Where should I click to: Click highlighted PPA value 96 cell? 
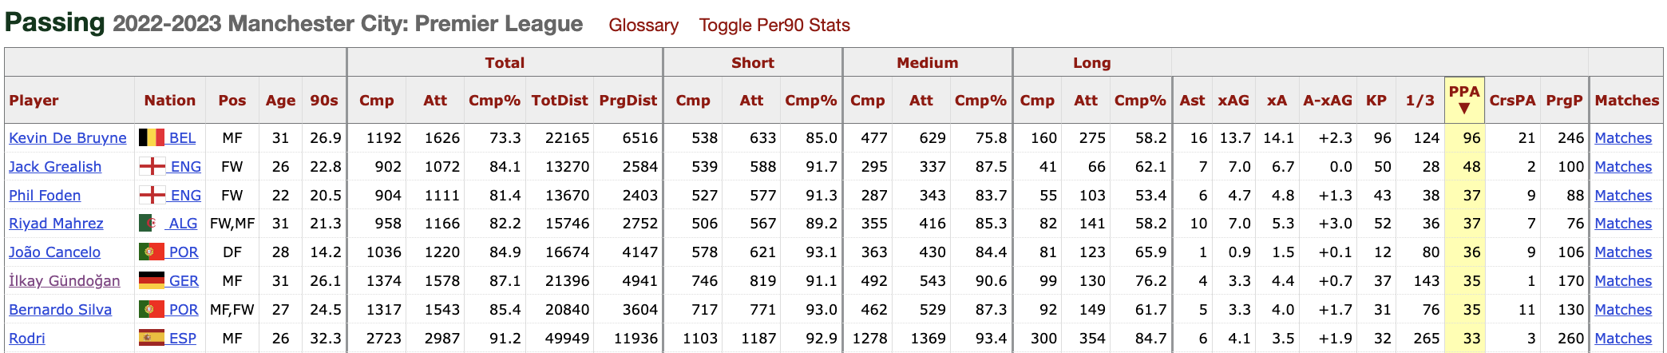(x=1464, y=137)
